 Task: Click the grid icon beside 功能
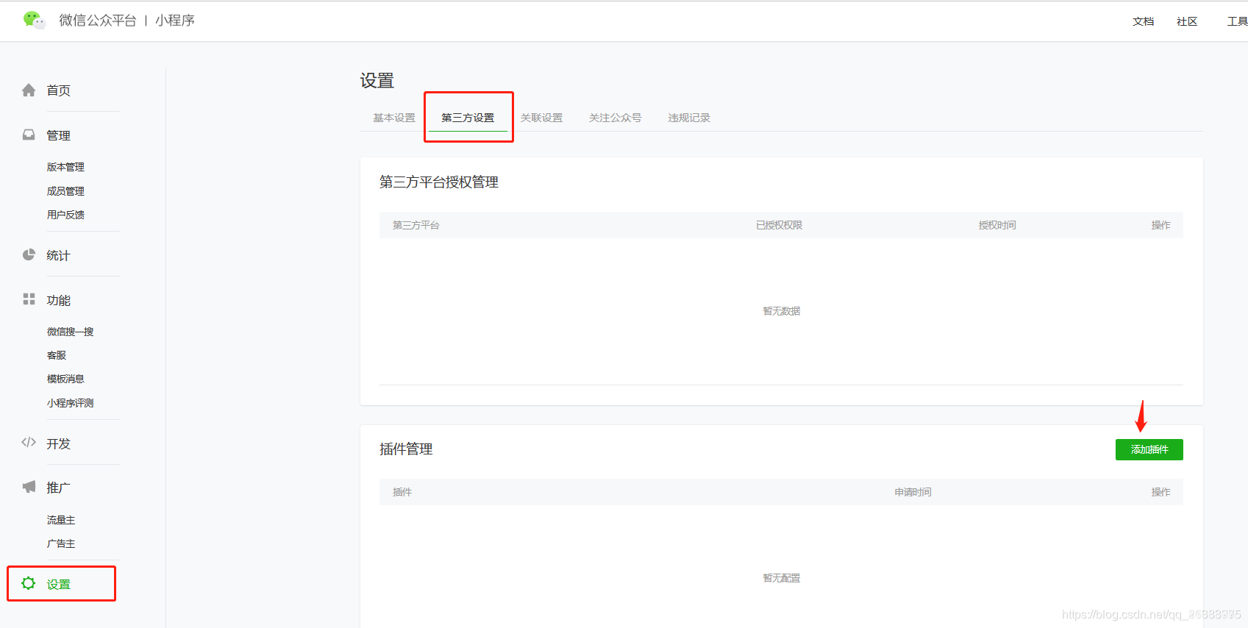point(29,299)
